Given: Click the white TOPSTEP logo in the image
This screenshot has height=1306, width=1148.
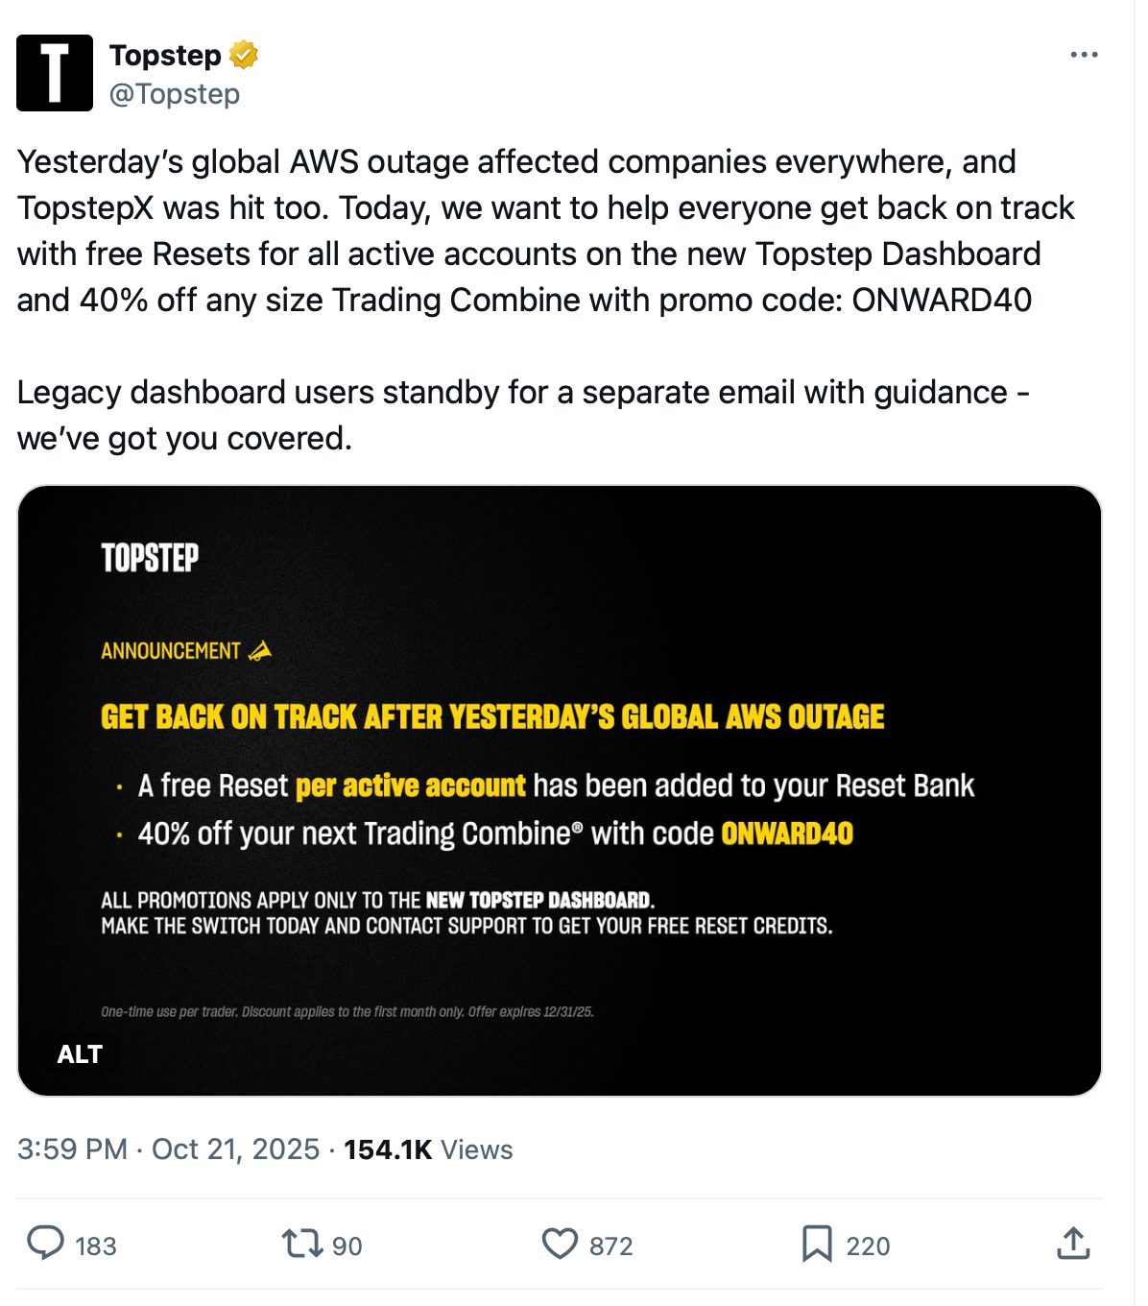Looking at the screenshot, I should [x=150, y=557].
